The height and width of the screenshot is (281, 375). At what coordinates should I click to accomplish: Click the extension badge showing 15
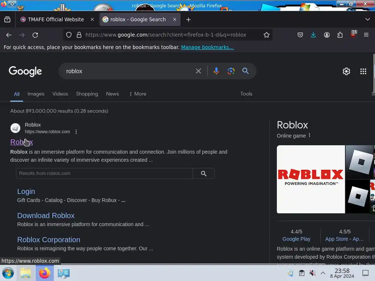click(x=353, y=34)
